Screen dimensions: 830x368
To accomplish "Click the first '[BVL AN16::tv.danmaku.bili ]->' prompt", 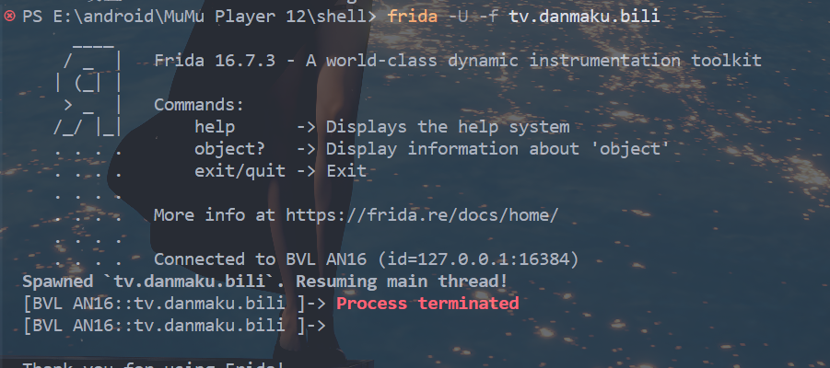I will [x=175, y=304].
